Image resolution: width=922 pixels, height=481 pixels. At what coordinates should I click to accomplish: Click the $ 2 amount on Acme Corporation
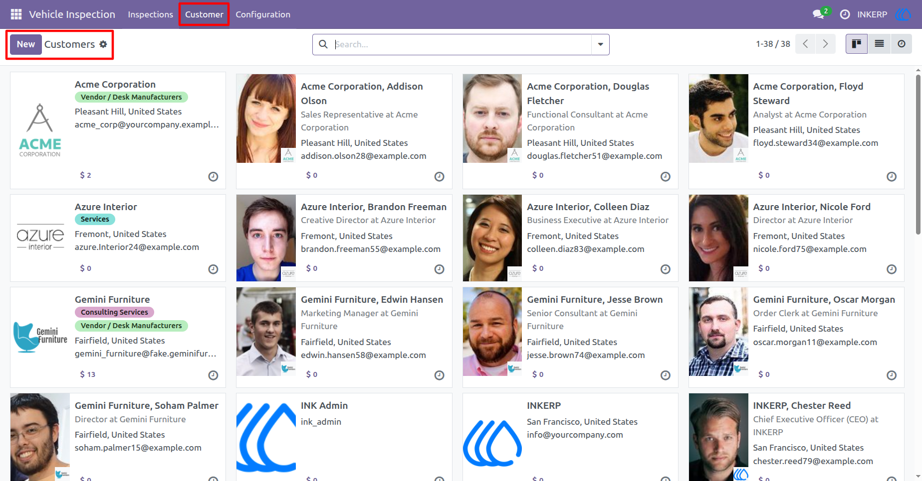(x=85, y=175)
